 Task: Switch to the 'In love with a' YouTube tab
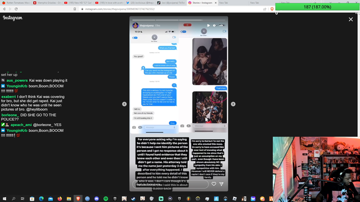click(109, 3)
